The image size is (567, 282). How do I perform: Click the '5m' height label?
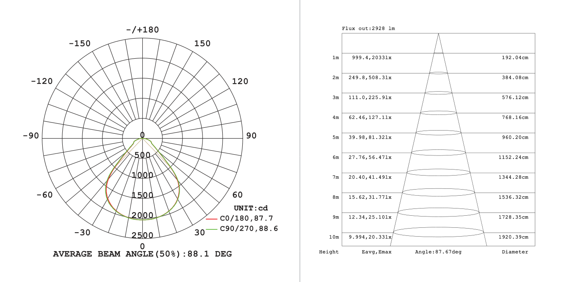pos(336,137)
